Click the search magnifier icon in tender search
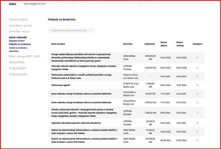This screenshot has width=221, height=149. [x=51, y=30]
